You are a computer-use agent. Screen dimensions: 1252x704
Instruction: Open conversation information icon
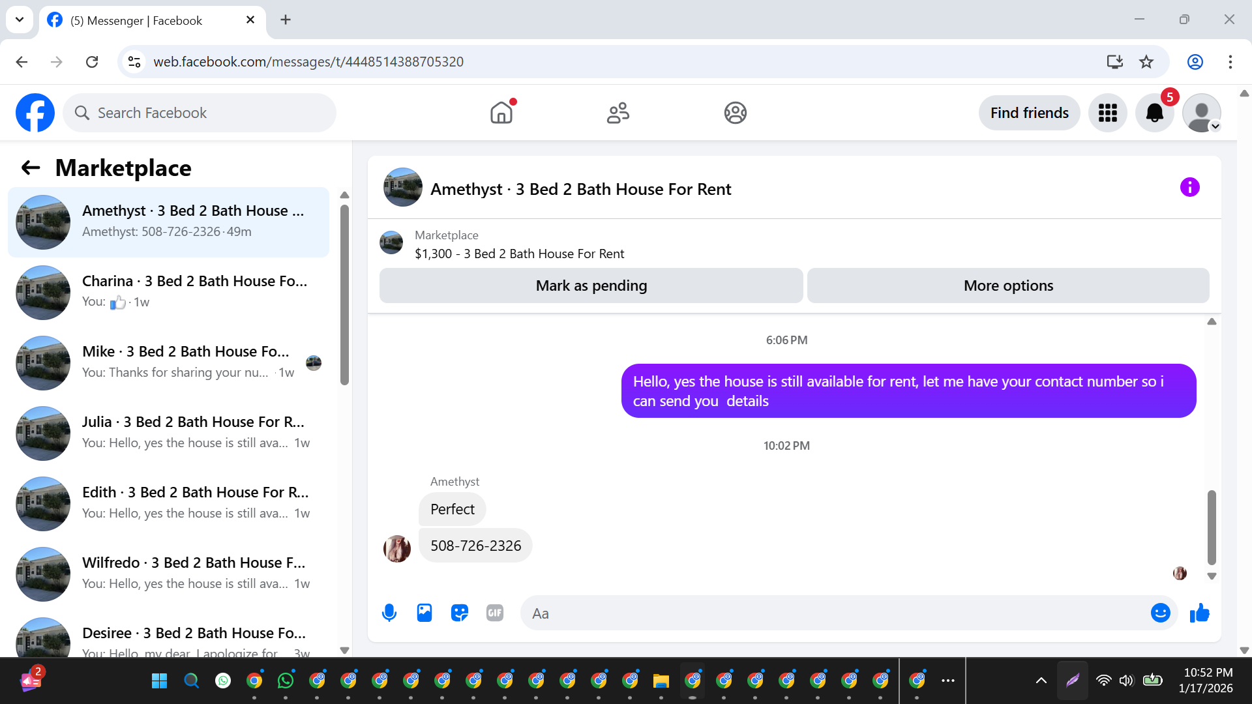(1189, 188)
